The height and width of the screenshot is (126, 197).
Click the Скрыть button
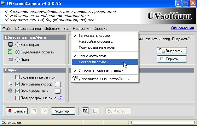tap(172, 59)
